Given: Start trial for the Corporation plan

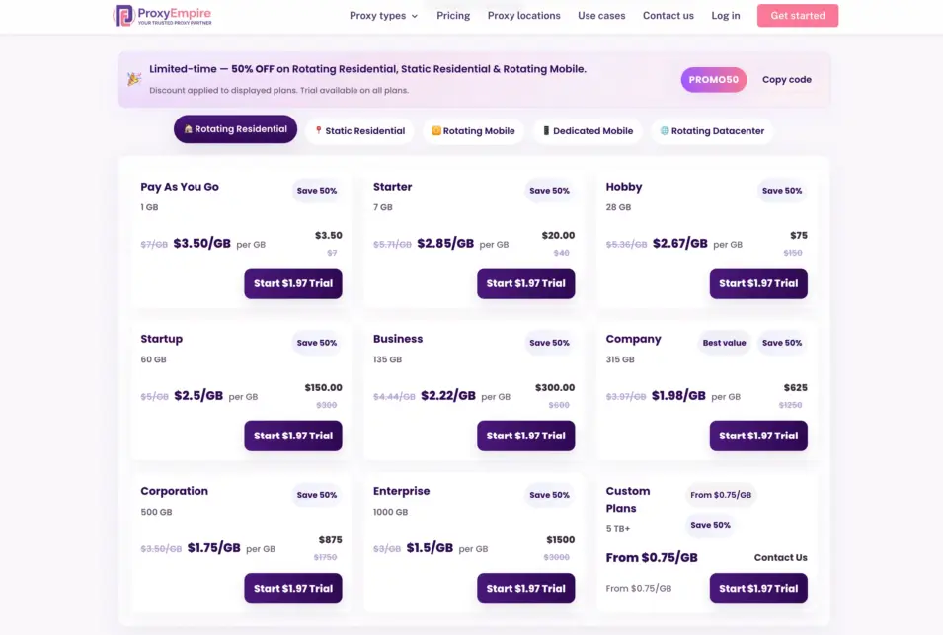Looking at the screenshot, I should (293, 589).
